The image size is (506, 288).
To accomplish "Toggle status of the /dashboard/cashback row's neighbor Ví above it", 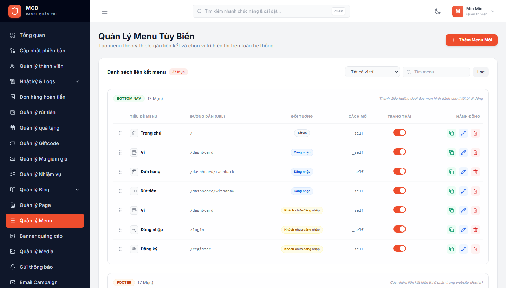I will [400, 152].
